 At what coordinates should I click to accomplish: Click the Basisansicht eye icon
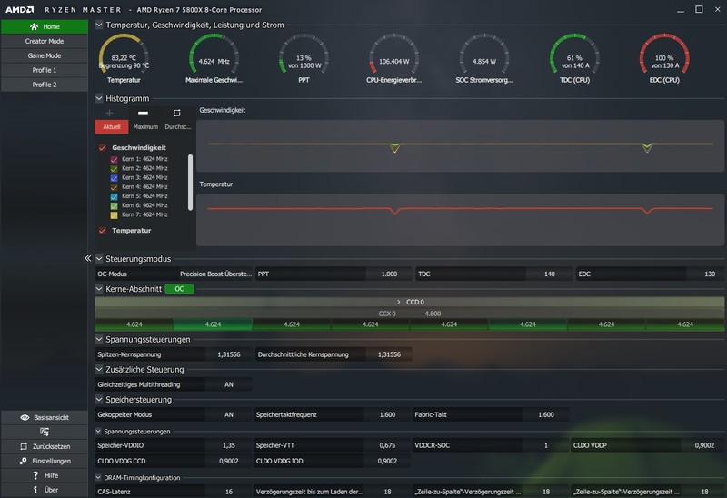(x=25, y=417)
